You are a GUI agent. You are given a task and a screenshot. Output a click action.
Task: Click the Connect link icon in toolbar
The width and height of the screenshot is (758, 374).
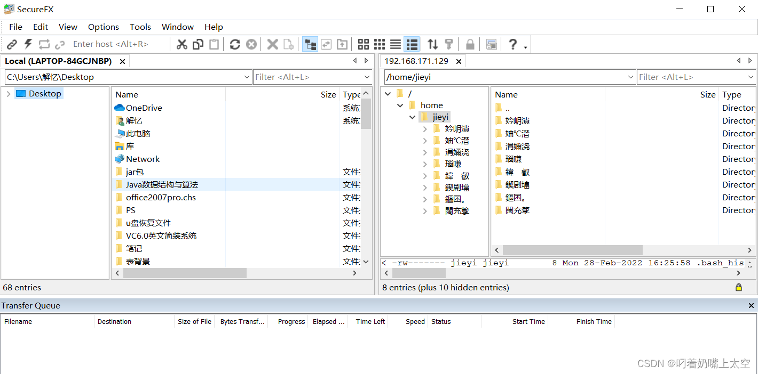click(12, 44)
